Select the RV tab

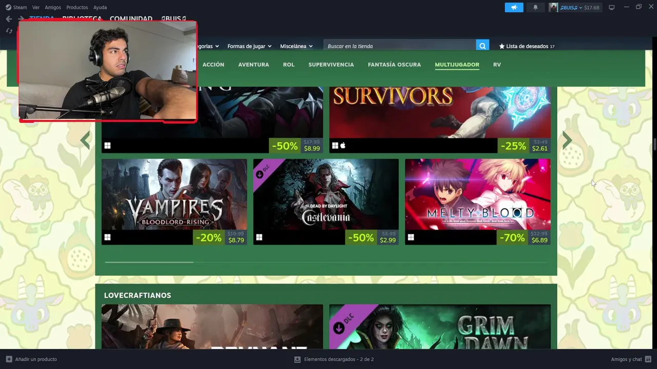[x=497, y=65]
